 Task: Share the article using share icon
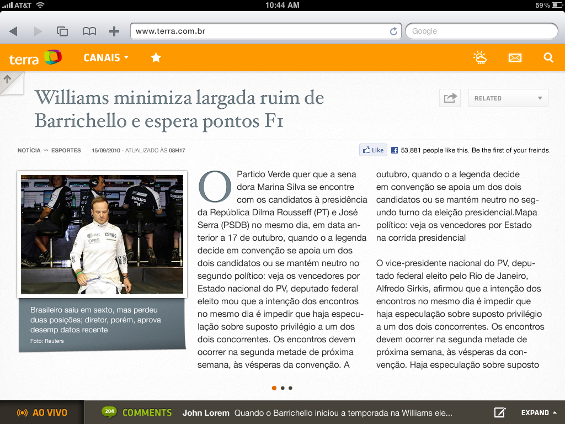pyautogui.click(x=450, y=98)
